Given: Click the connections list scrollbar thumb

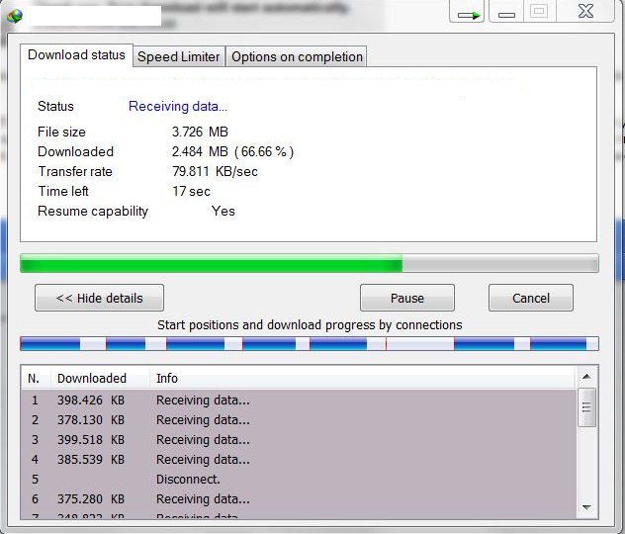Looking at the screenshot, I should (x=585, y=405).
